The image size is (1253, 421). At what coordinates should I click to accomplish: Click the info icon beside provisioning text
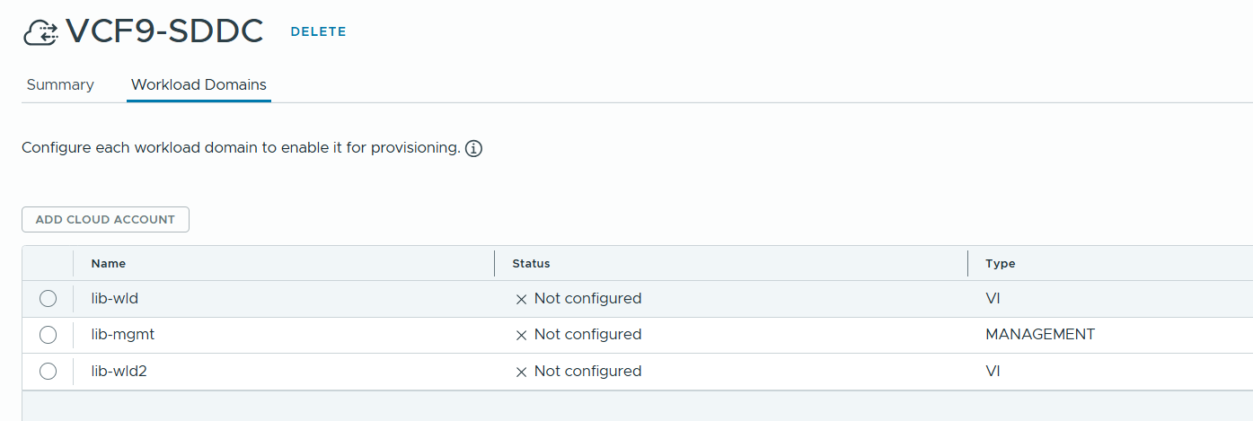[x=474, y=148]
